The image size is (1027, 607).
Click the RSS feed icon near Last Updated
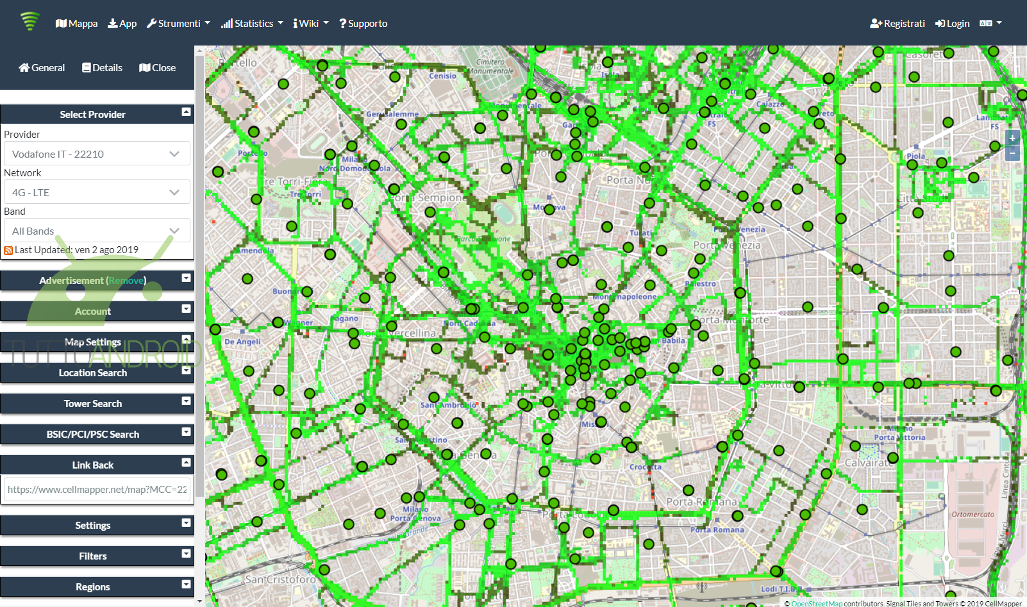pos(8,251)
